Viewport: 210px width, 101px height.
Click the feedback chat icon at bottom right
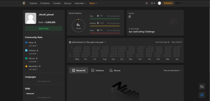(x=202, y=95)
